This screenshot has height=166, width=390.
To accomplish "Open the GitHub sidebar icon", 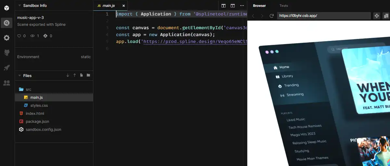I will 6,53.
